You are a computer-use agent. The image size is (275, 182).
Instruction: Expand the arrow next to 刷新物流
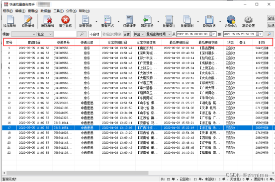[x=96, y=21]
